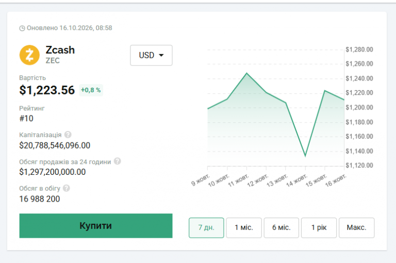Click the $1,120.00 axis label
This screenshot has width=396, height=263.
tap(359, 166)
